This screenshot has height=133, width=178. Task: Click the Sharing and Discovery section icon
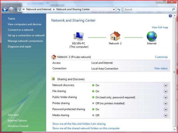53,79
